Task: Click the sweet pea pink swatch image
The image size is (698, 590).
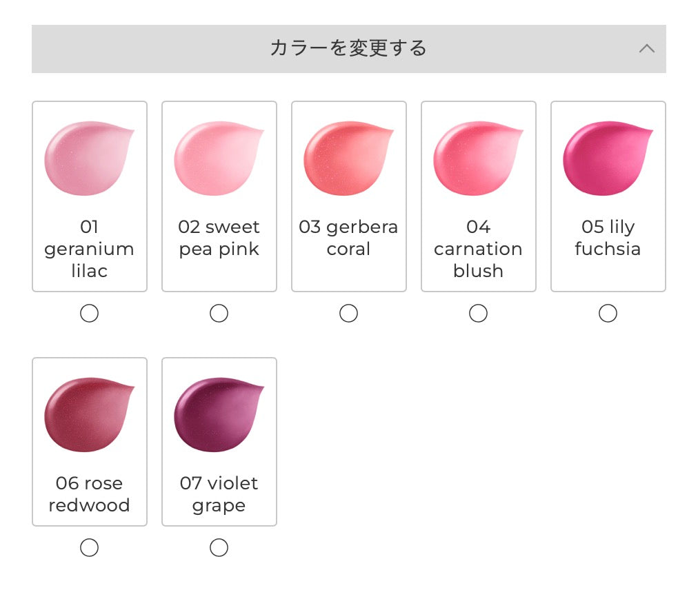Action: point(217,158)
